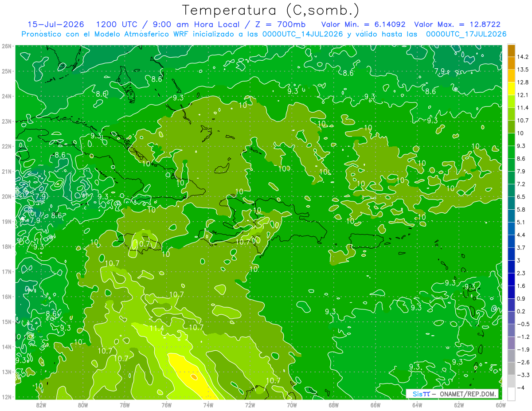Viewport: 532px width, 411px height.
Task: Click the '0.2' colorbar tick label
Action: [x=521, y=311]
